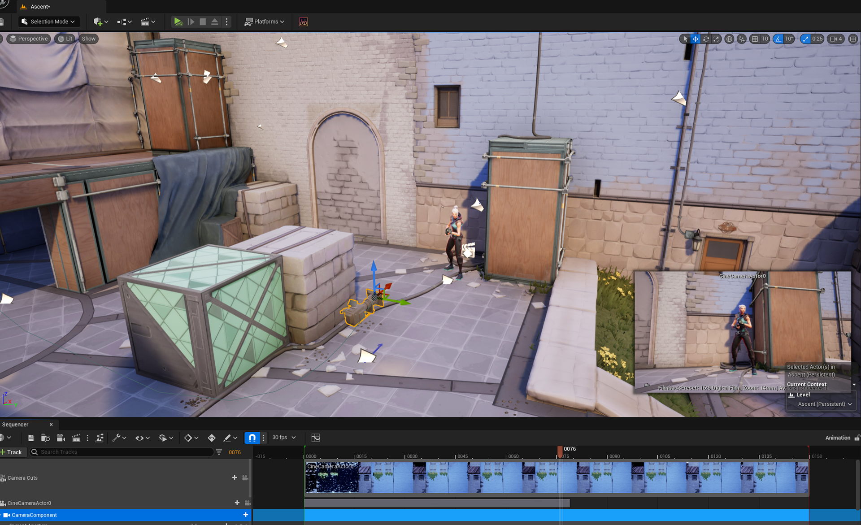
Task: Toggle surface snapping icon
Action: 742,39
